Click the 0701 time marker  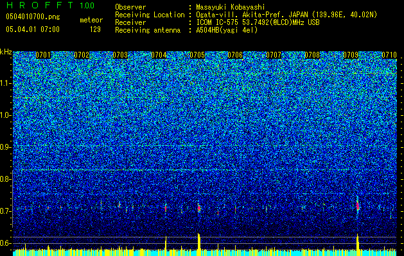(43, 55)
